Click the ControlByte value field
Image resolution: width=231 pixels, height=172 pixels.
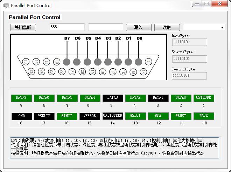click(189, 76)
